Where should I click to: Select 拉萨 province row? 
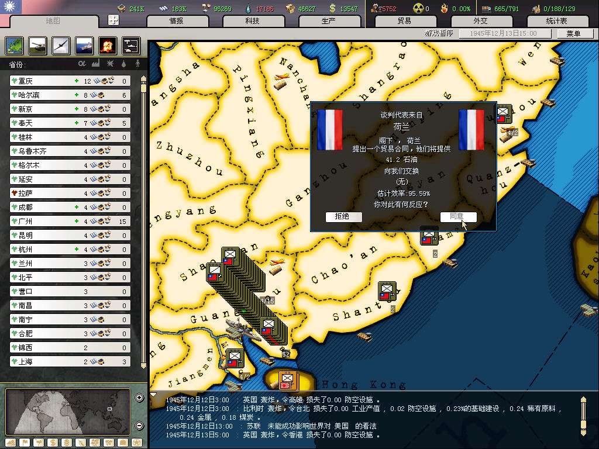[x=70, y=193]
